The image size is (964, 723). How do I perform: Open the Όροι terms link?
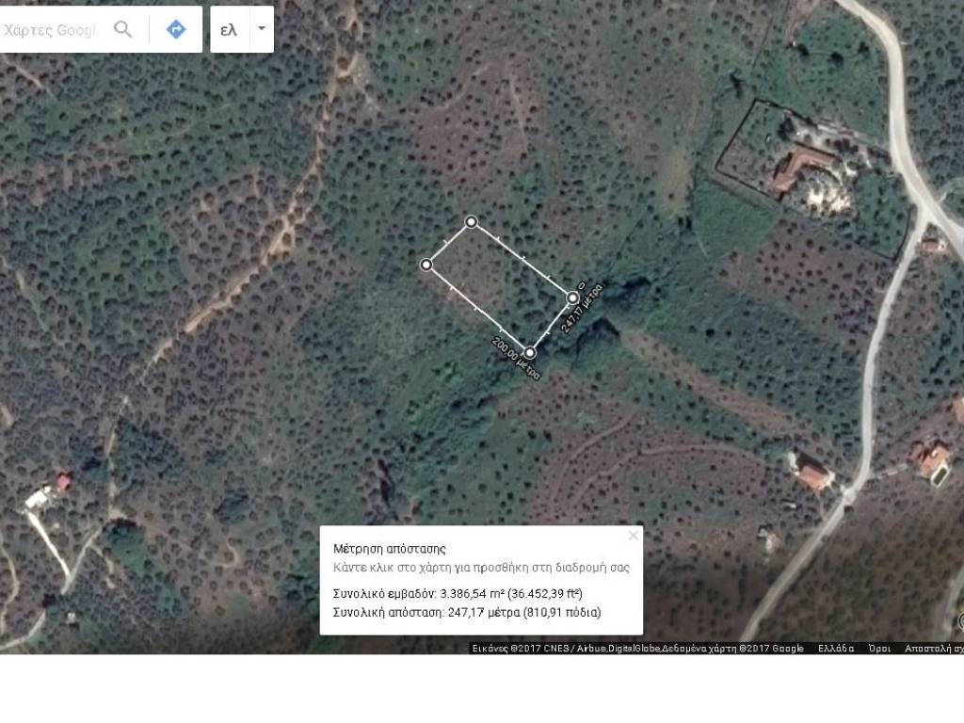pyautogui.click(x=879, y=649)
